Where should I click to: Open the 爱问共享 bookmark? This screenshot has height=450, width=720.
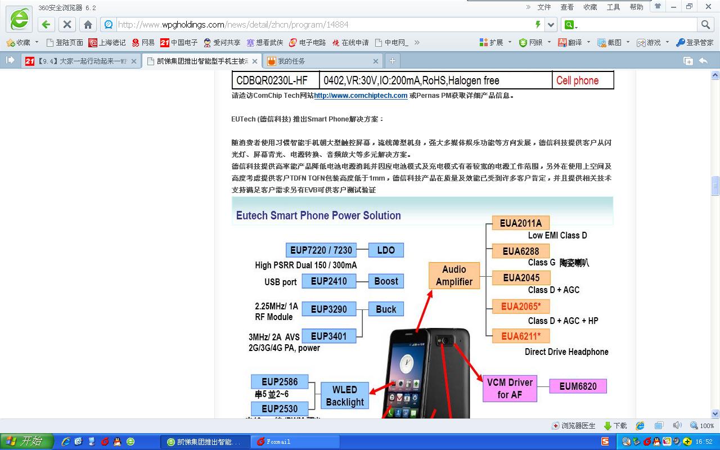[x=222, y=42]
